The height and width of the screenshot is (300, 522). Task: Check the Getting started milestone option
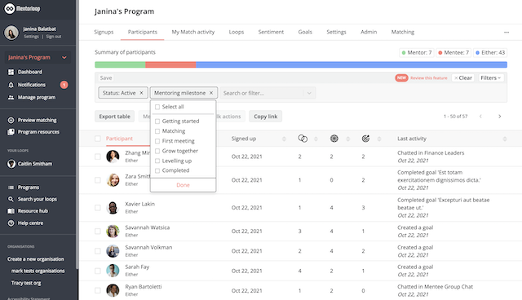click(x=157, y=121)
